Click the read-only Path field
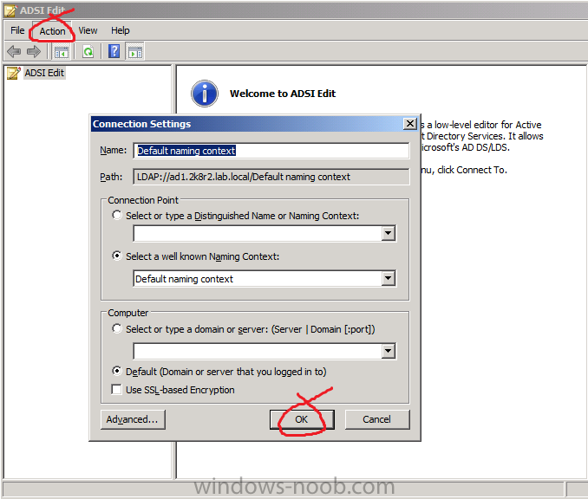 click(x=271, y=177)
